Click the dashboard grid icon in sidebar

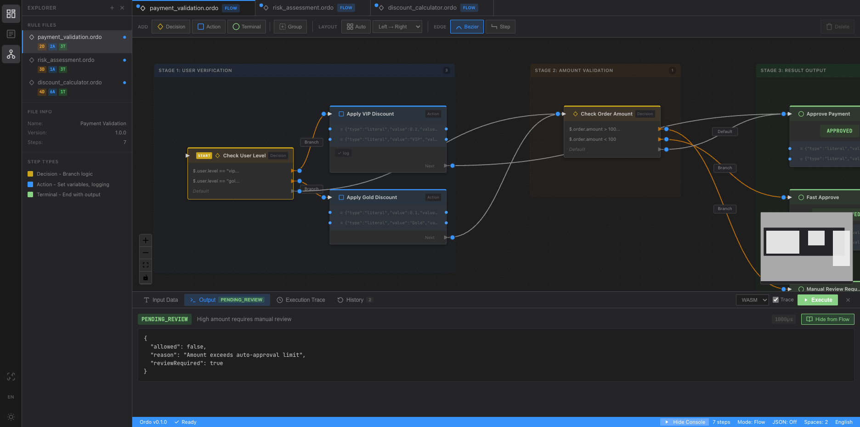point(11,14)
